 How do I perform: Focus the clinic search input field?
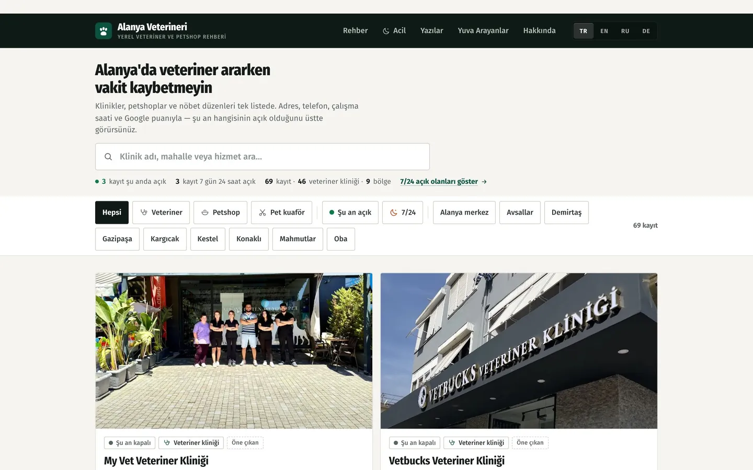263,157
